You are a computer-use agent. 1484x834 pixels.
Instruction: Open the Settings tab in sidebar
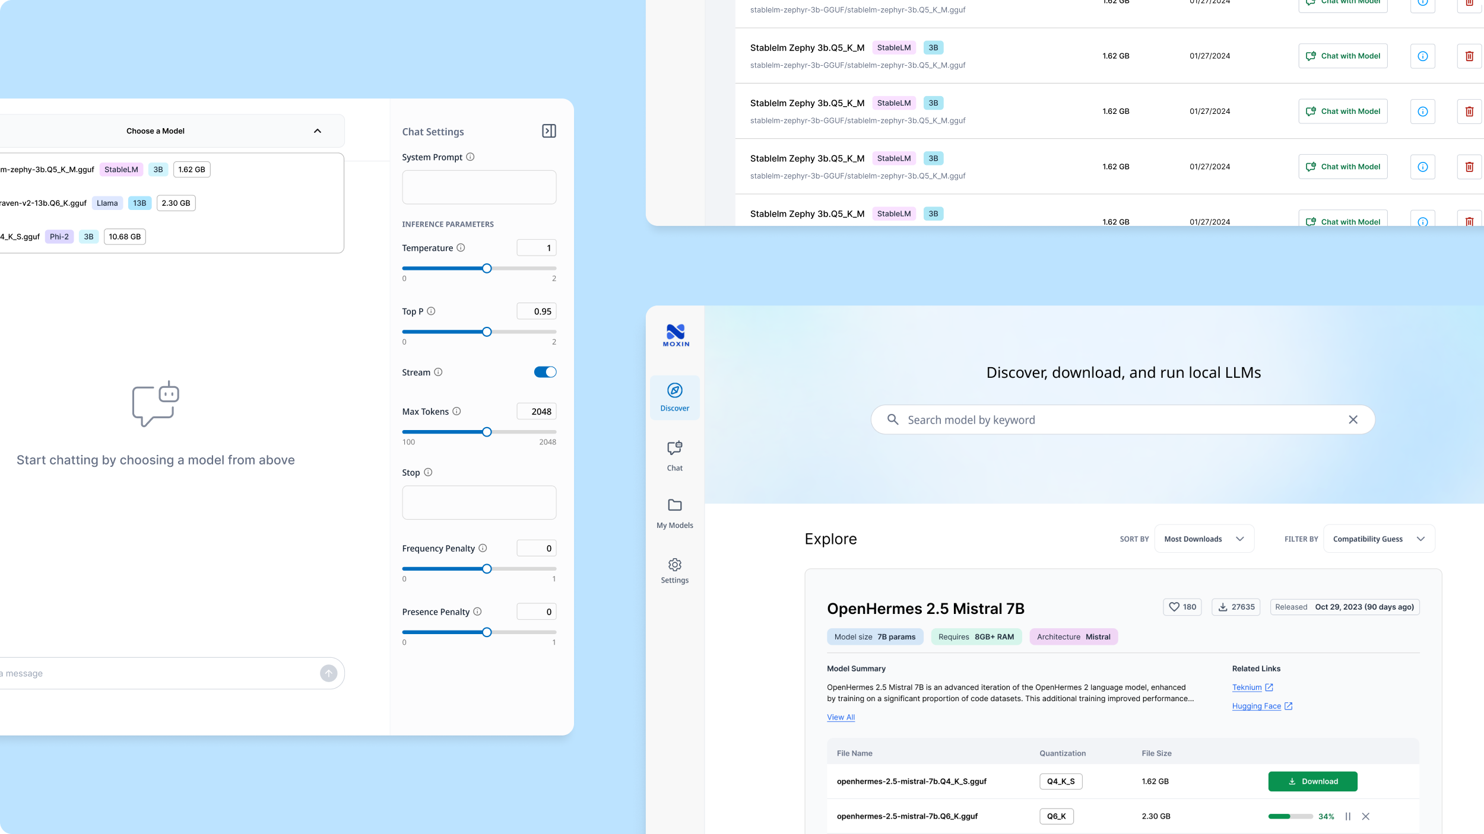tap(674, 571)
